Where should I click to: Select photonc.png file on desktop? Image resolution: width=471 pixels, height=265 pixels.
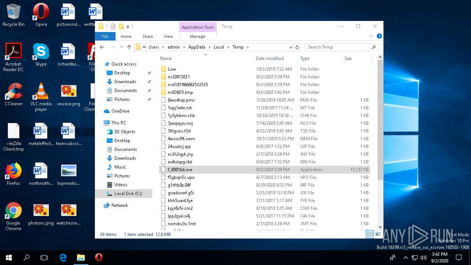(x=41, y=213)
